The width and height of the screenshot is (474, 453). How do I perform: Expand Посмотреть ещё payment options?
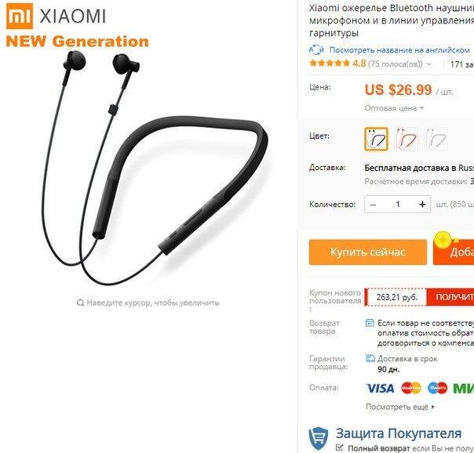point(400,407)
